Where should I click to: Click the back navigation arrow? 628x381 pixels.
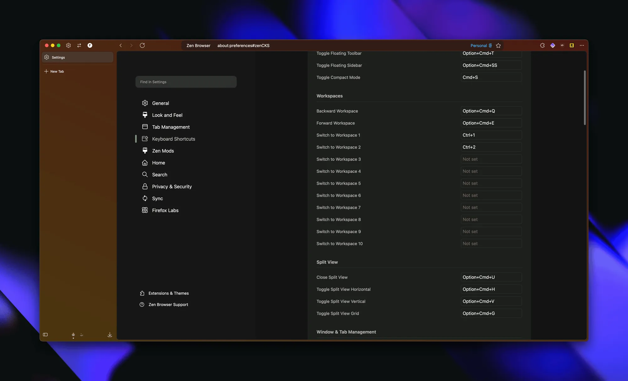(121, 45)
